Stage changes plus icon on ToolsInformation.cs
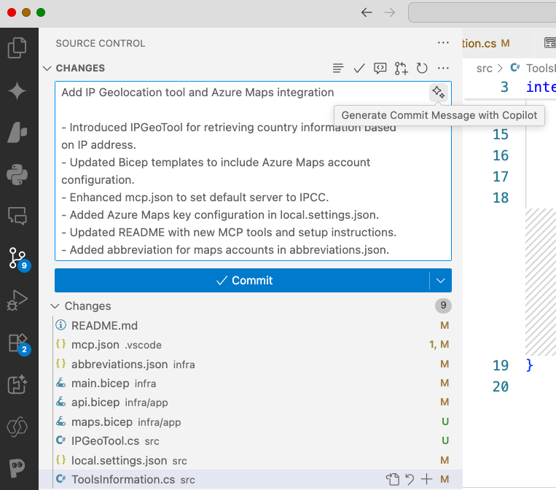This screenshot has height=490, width=556. [x=426, y=479]
